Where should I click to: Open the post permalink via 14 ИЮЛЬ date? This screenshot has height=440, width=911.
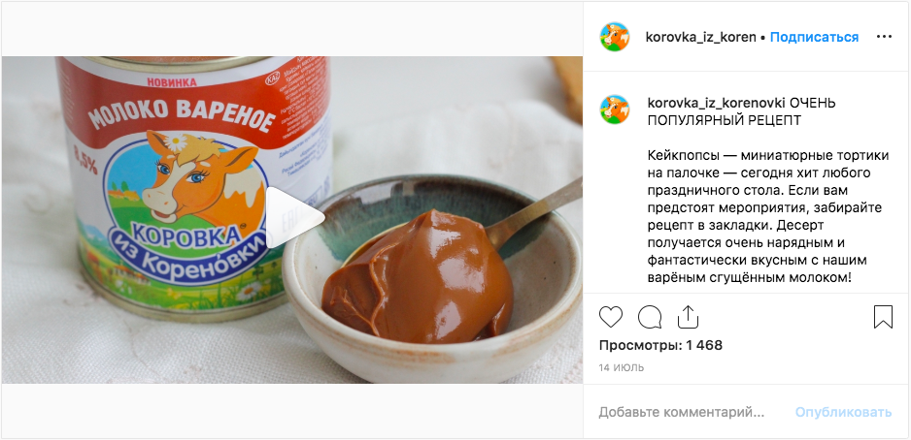[621, 368]
